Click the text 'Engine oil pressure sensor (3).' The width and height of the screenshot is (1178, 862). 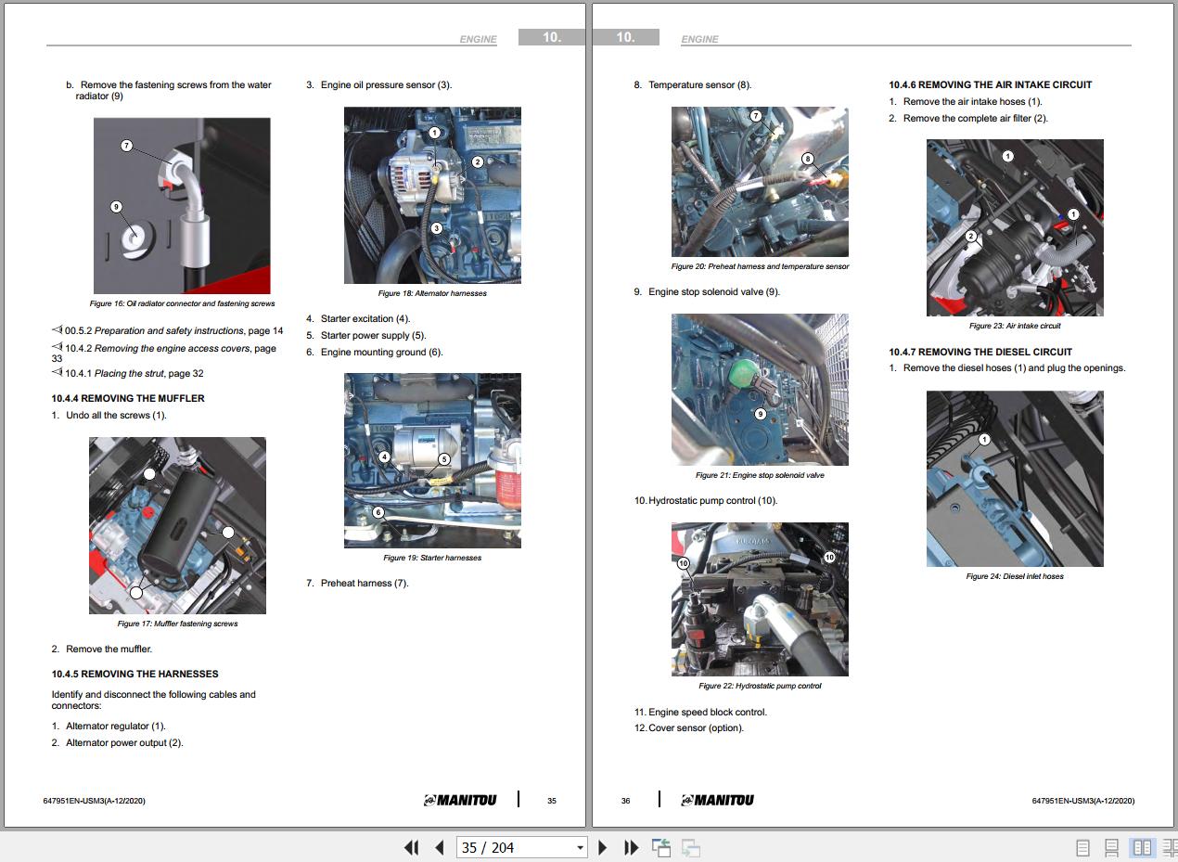point(387,84)
